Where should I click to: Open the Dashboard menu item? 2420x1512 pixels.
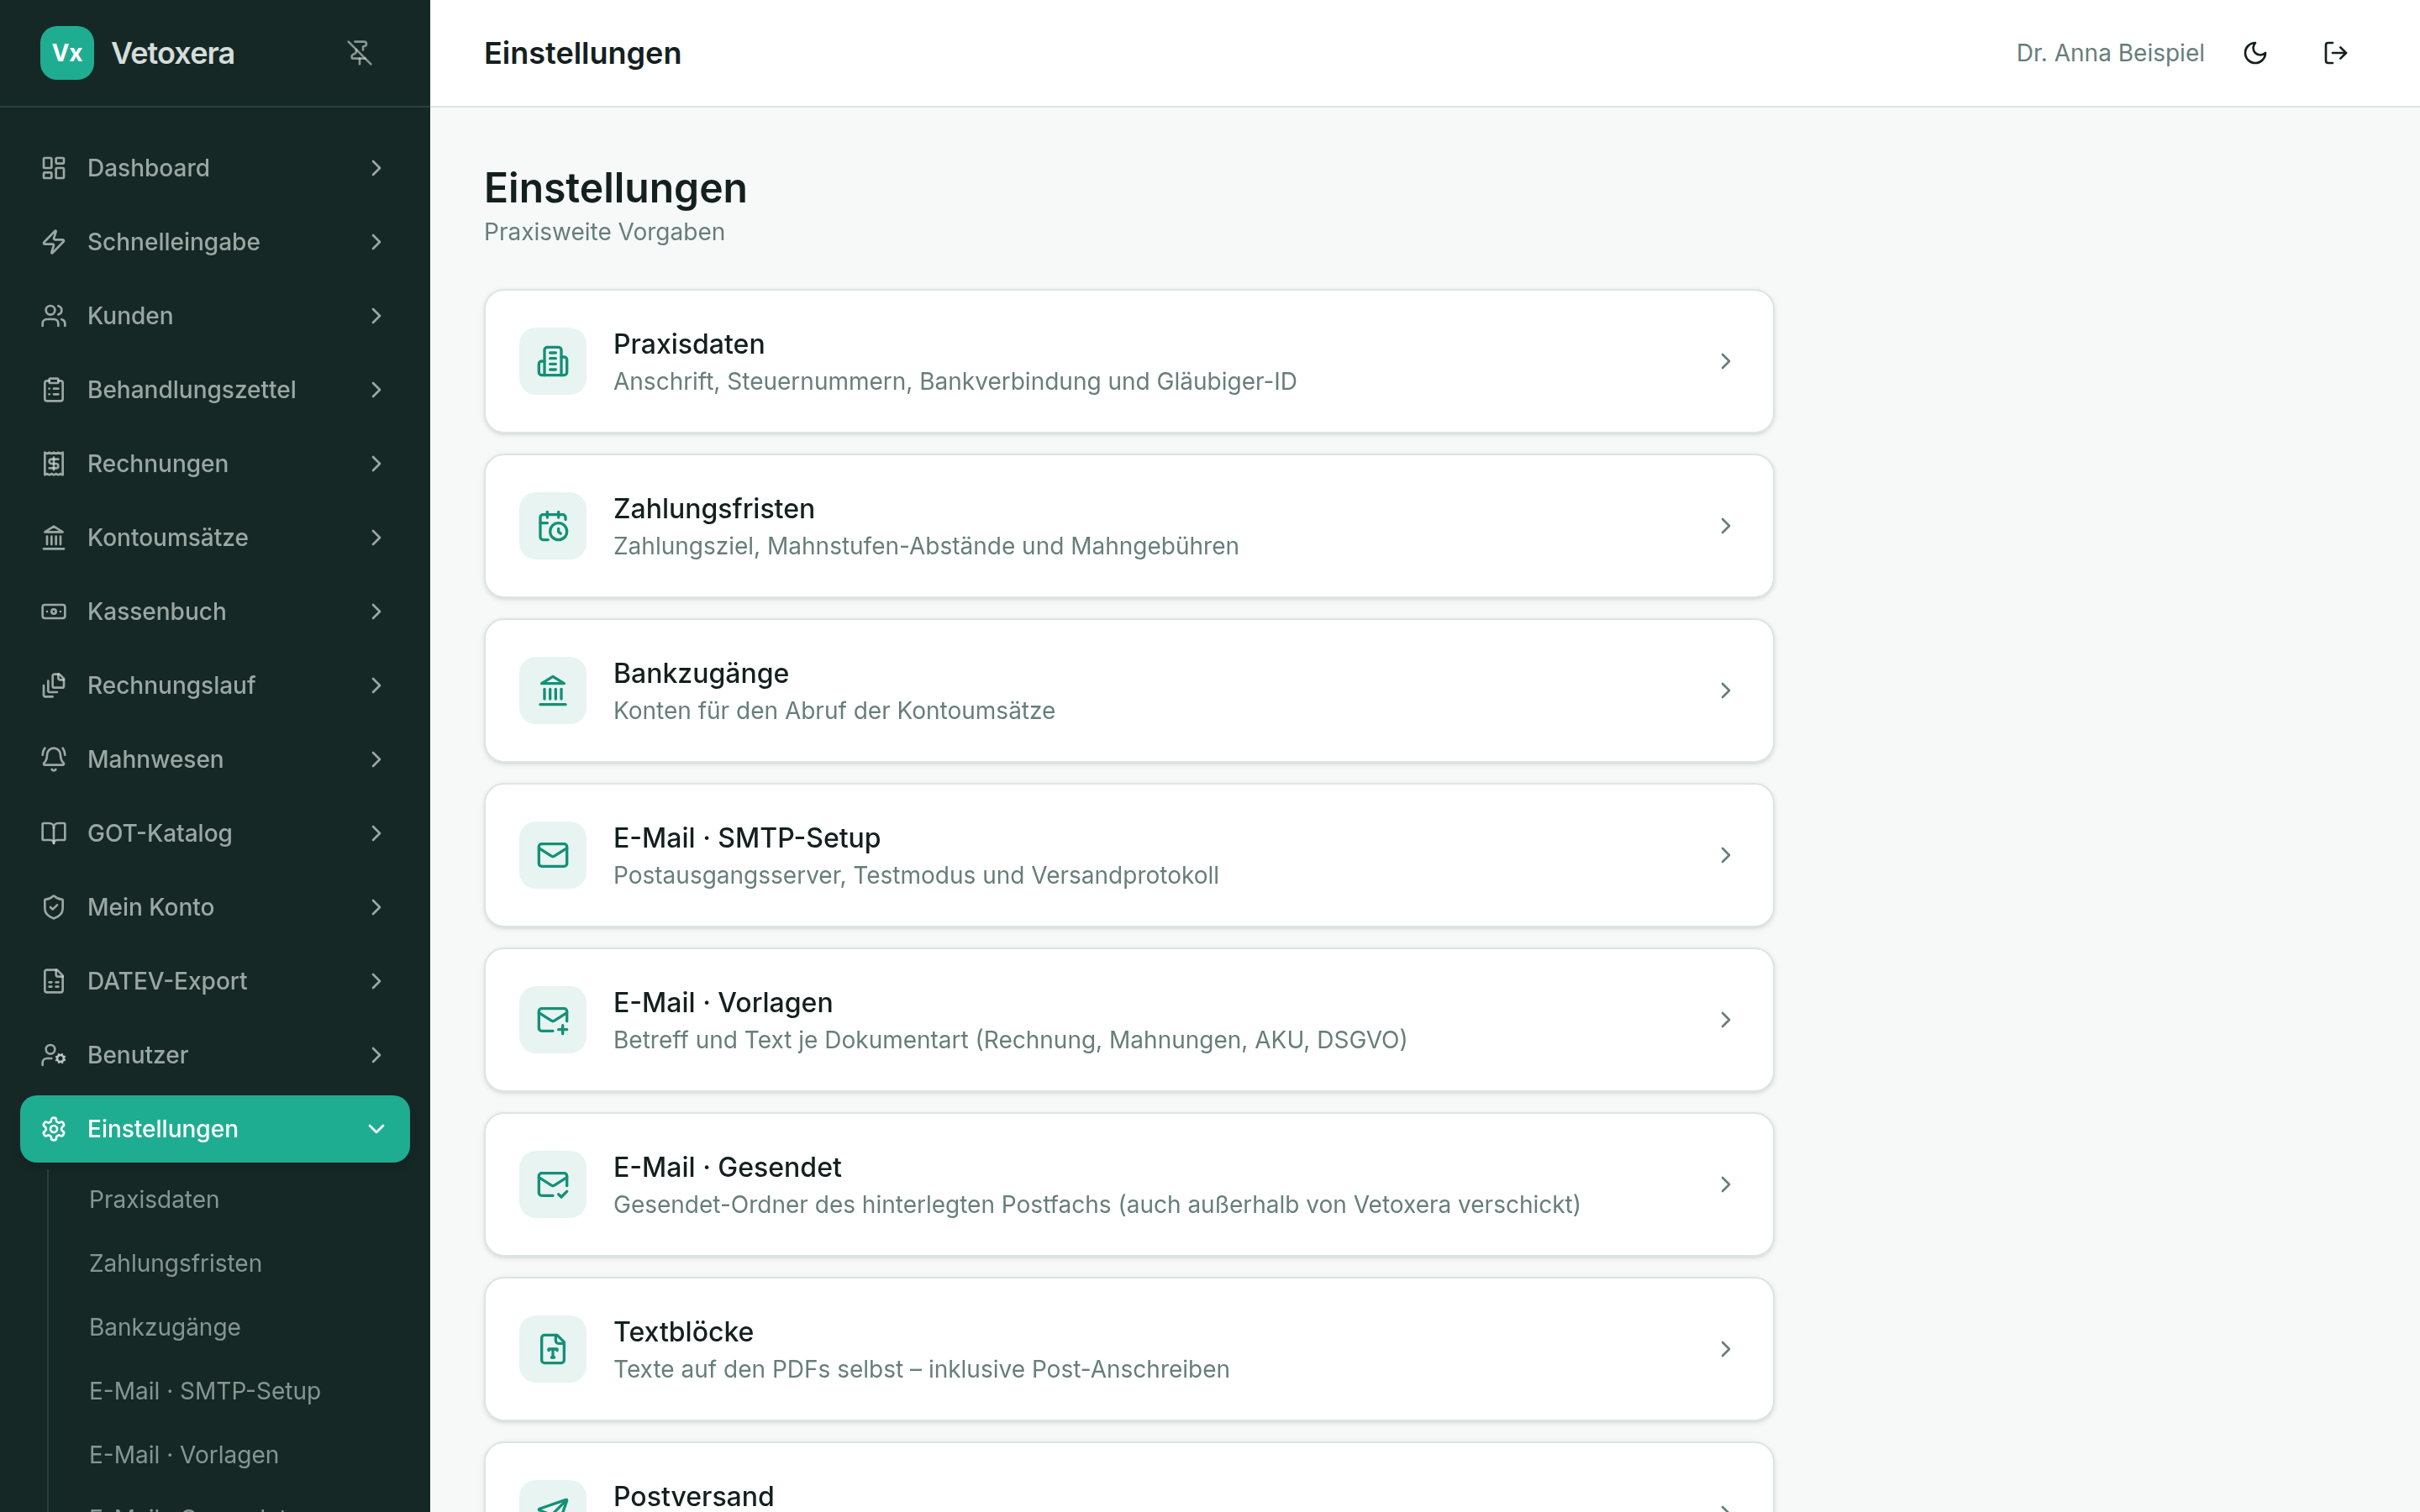click(215, 168)
